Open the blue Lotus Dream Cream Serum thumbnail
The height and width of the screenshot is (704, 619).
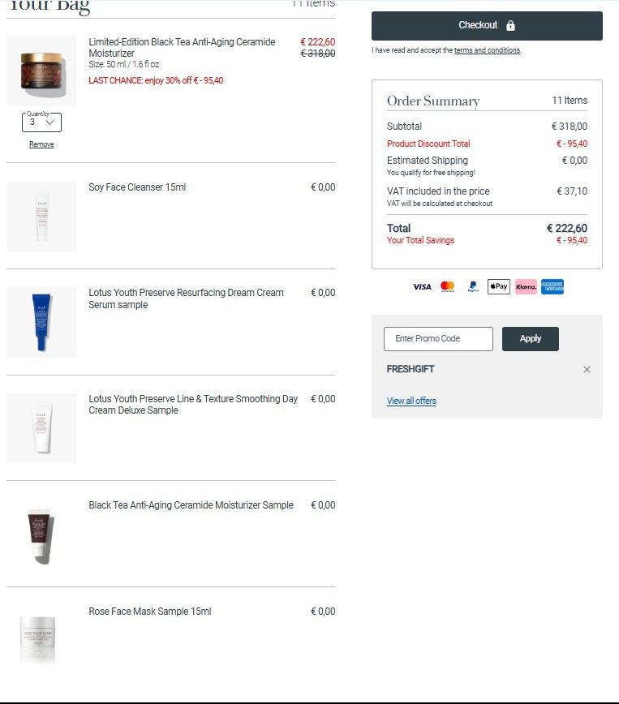pyautogui.click(x=41, y=322)
